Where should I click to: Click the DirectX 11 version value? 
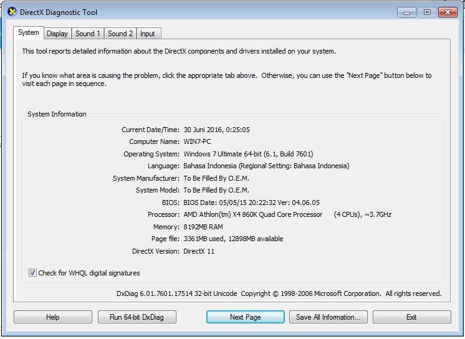point(199,251)
